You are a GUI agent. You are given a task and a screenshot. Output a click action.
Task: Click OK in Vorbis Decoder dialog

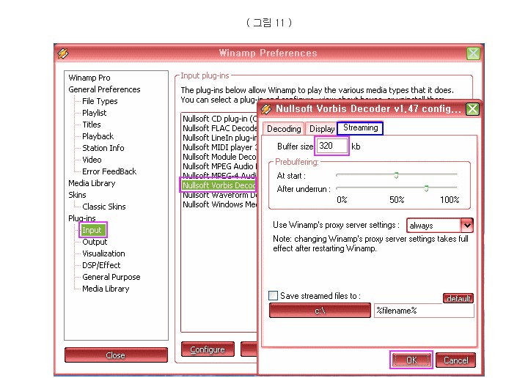click(411, 360)
